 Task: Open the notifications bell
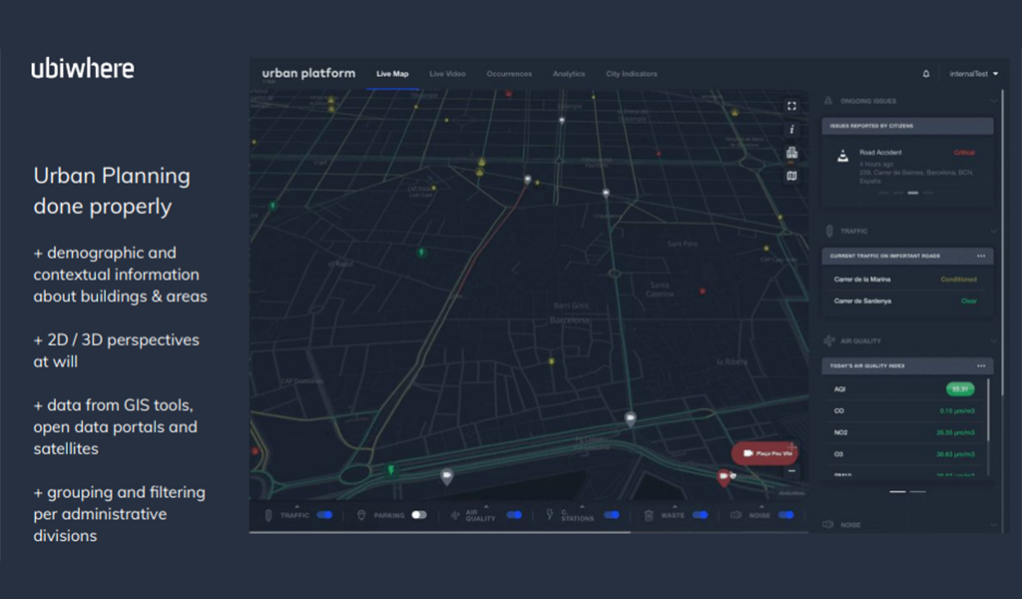(925, 74)
